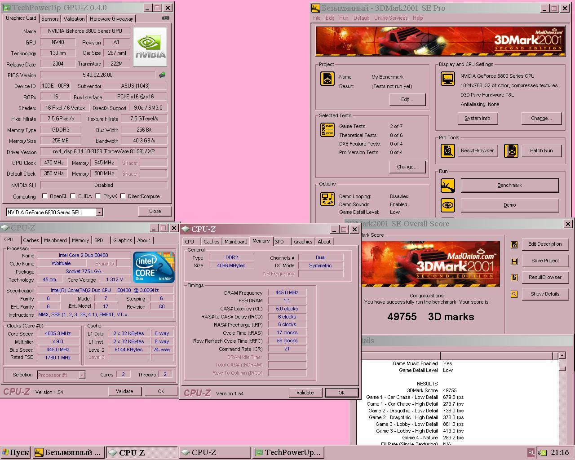Click the Batch Run button
The image size is (575, 460).
point(541,150)
